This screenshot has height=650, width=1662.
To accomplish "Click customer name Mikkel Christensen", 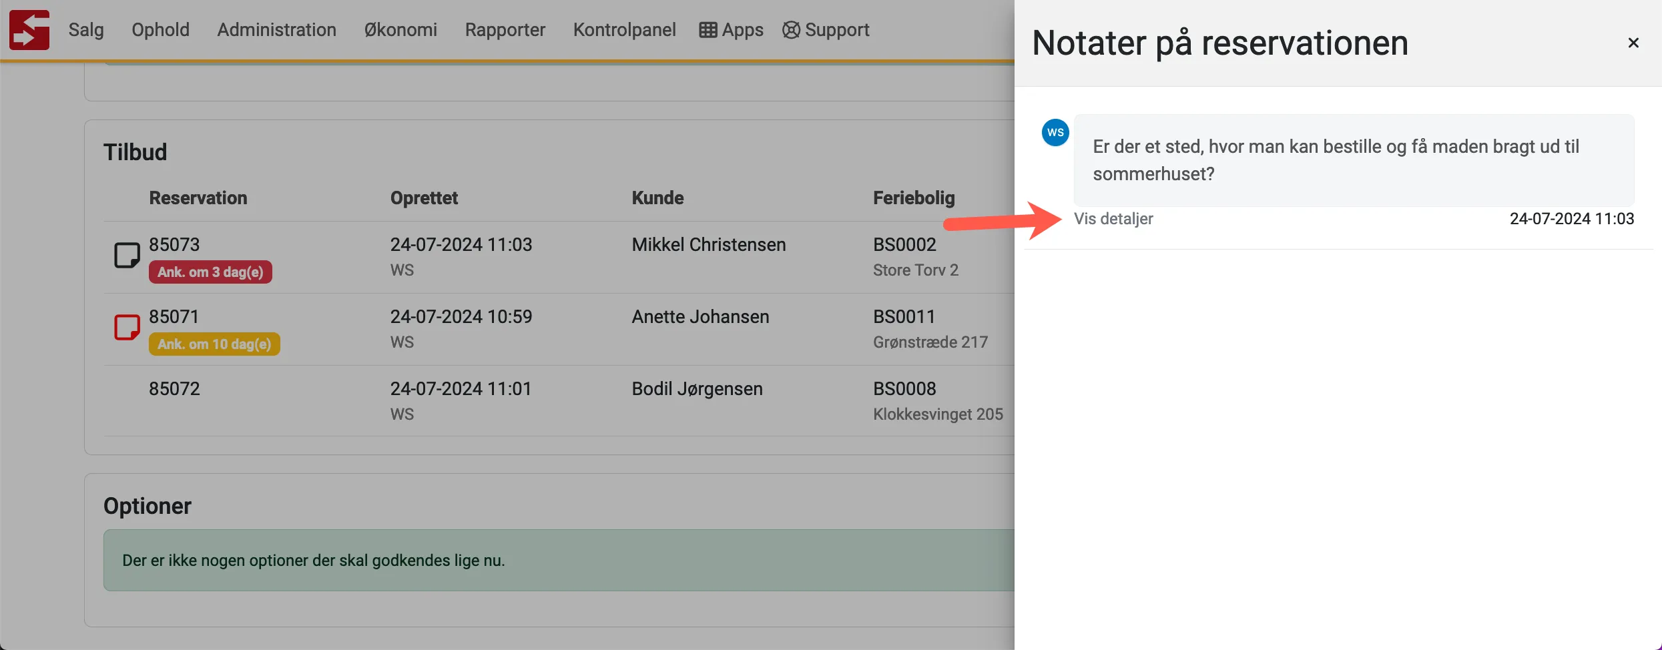I will pyautogui.click(x=708, y=244).
